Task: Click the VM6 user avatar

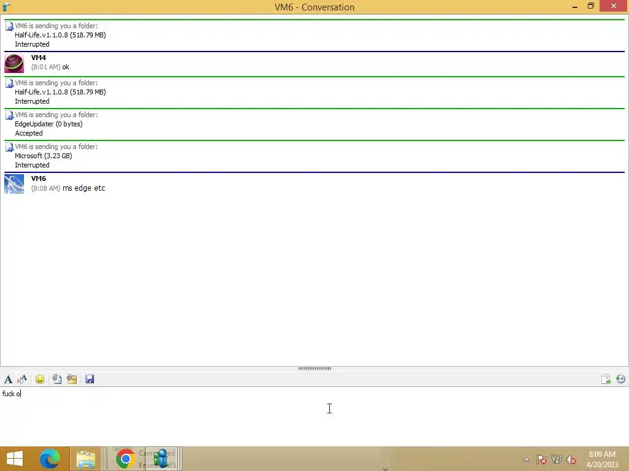Action: 14,184
